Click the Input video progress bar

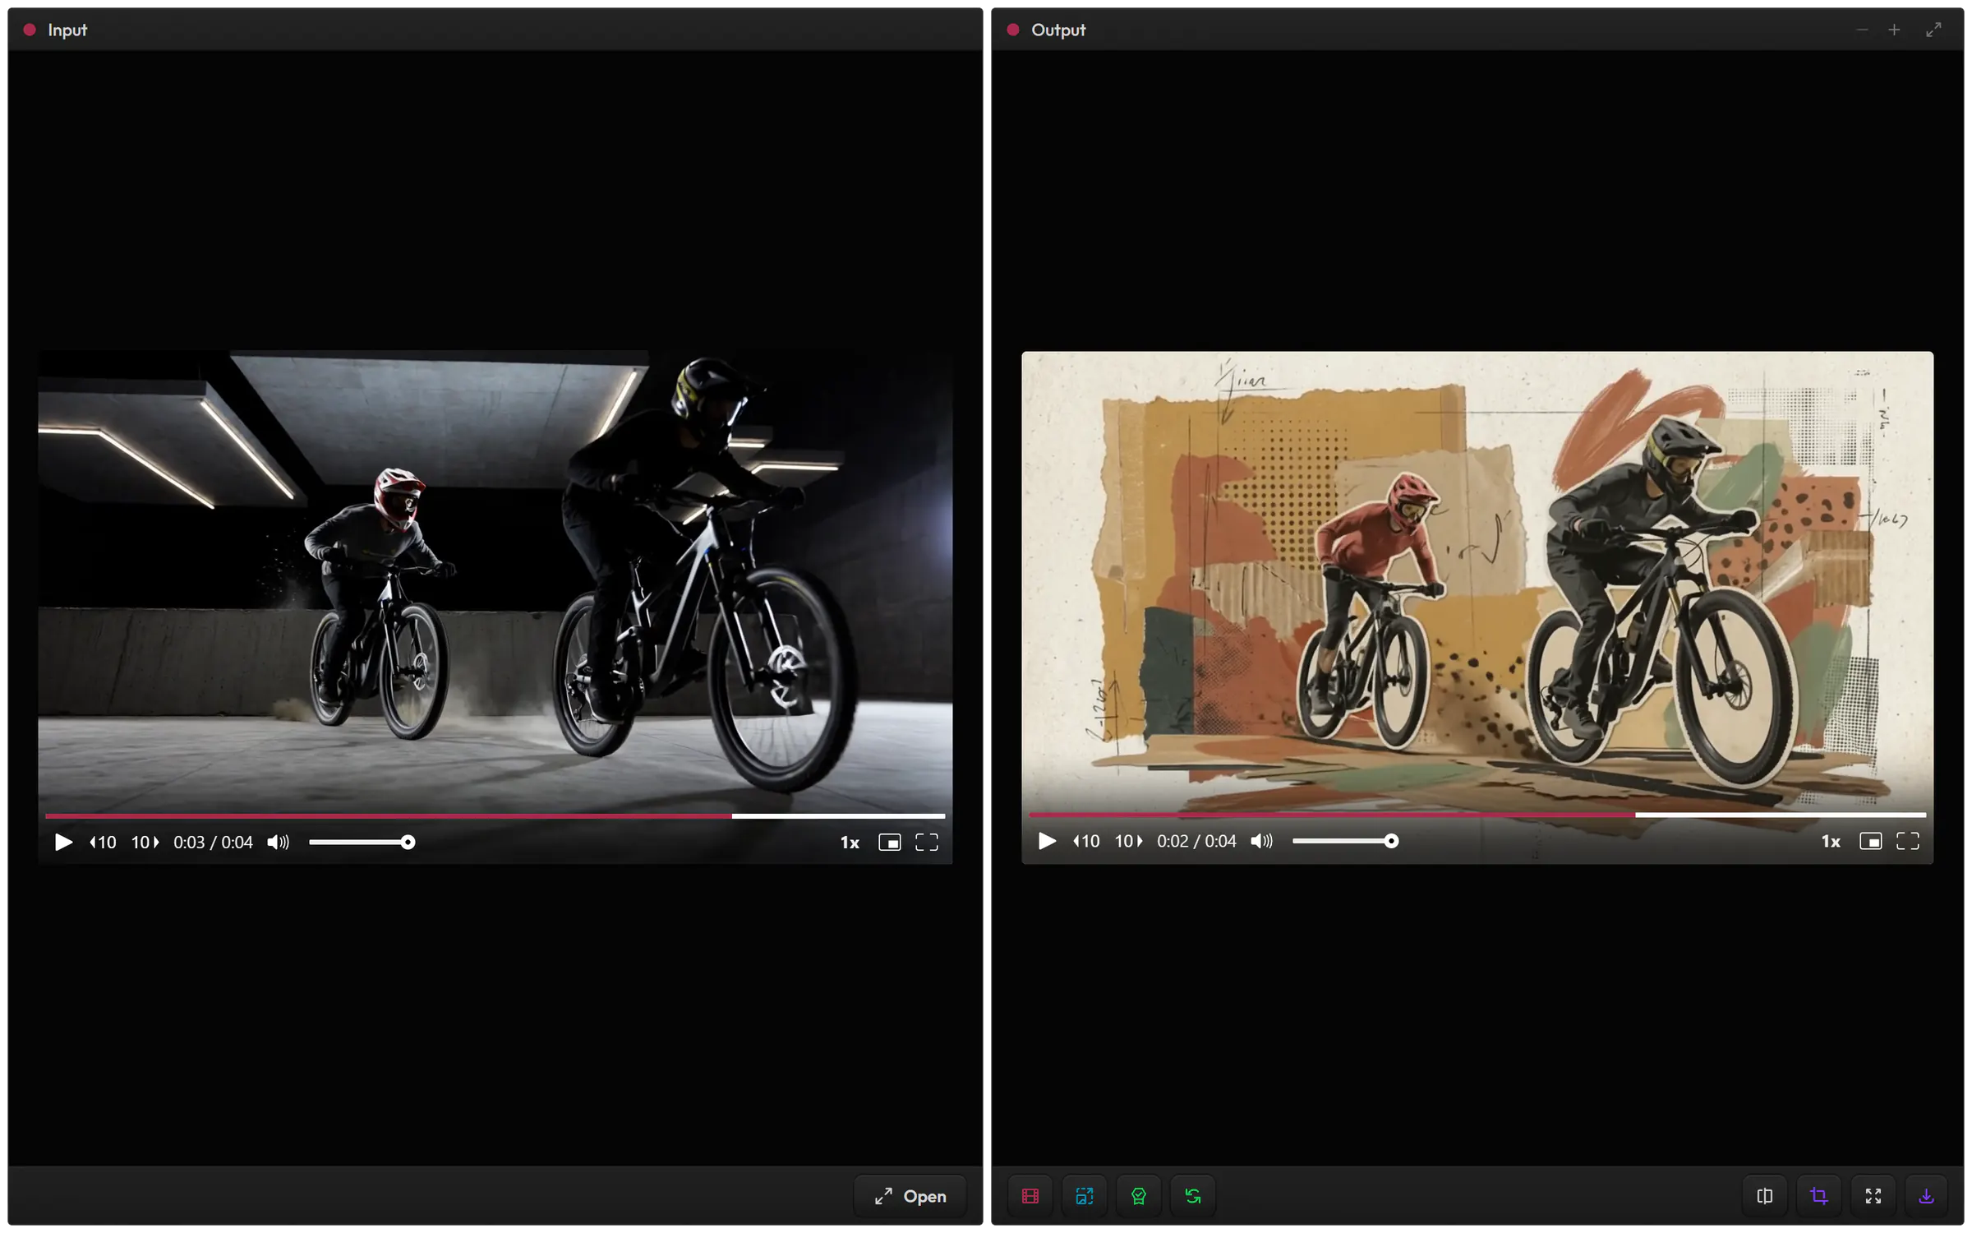[x=495, y=816]
